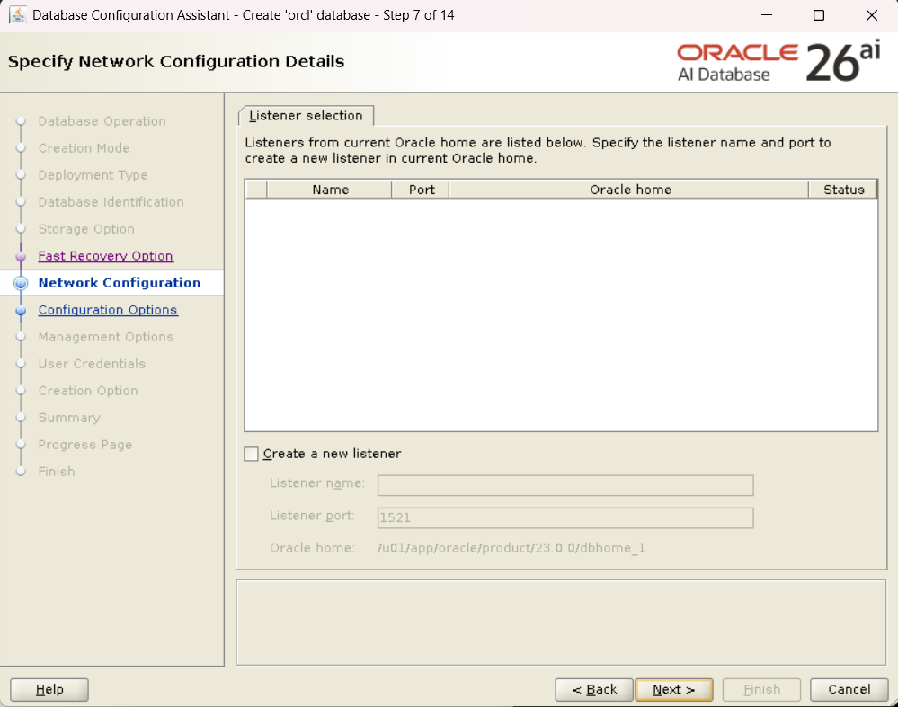Go to Fast Recovery Option step
The width and height of the screenshot is (898, 707).
pyautogui.click(x=105, y=256)
